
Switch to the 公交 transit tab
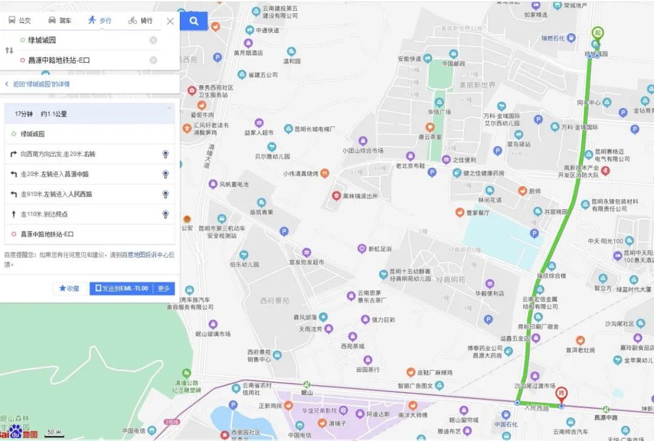tap(20, 20)
